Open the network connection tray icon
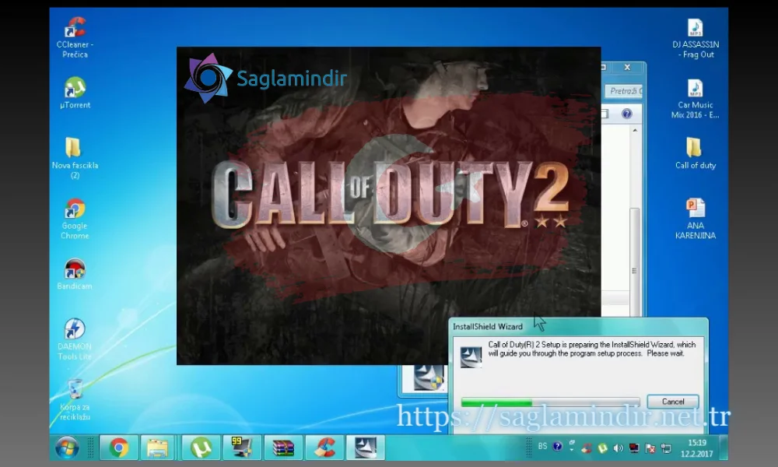 point(666,448)
